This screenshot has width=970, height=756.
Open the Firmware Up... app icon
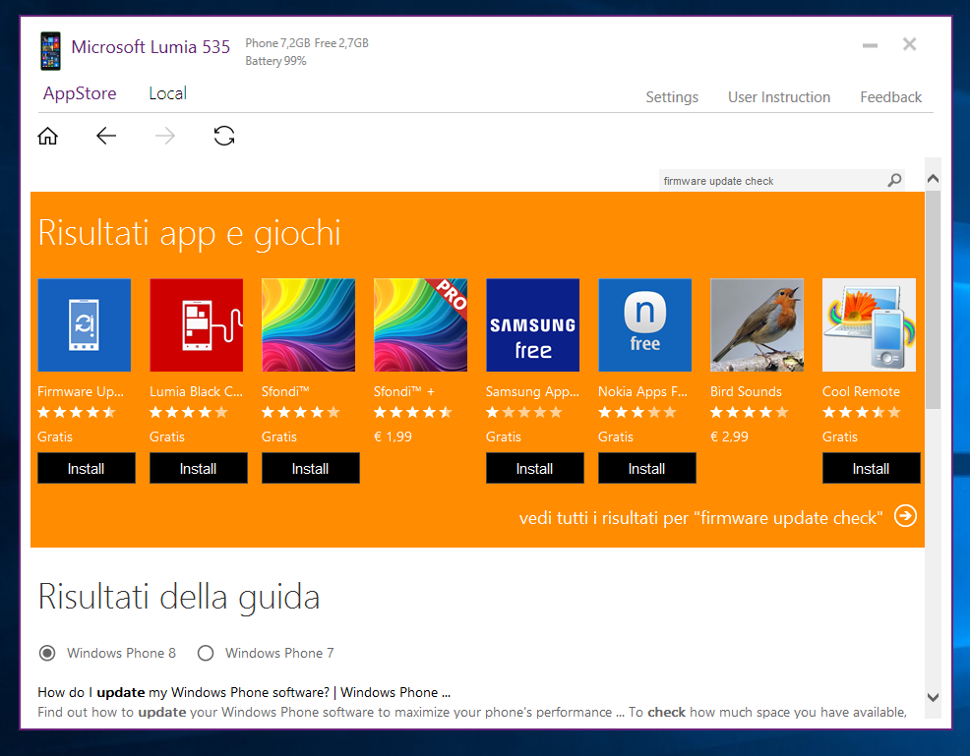pos(85,325)
